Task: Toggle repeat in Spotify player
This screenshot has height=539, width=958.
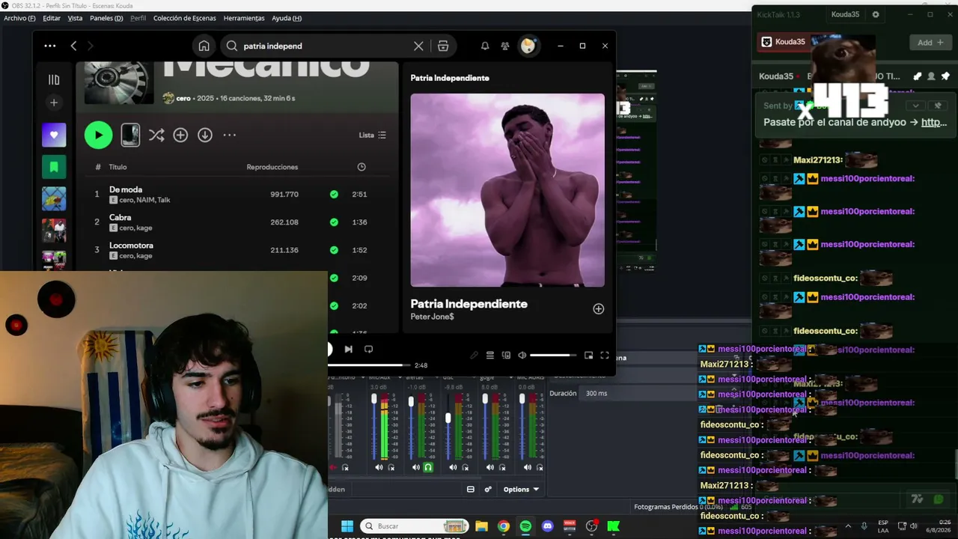Action: 368,349
